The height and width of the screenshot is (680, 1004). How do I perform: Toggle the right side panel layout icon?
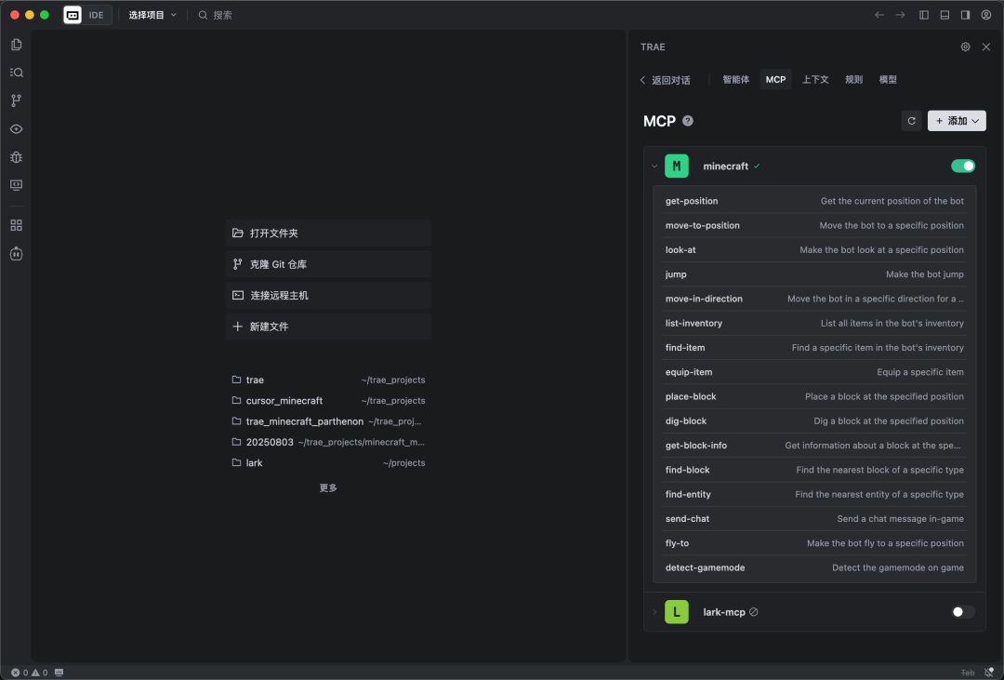[x=965, y=15]
